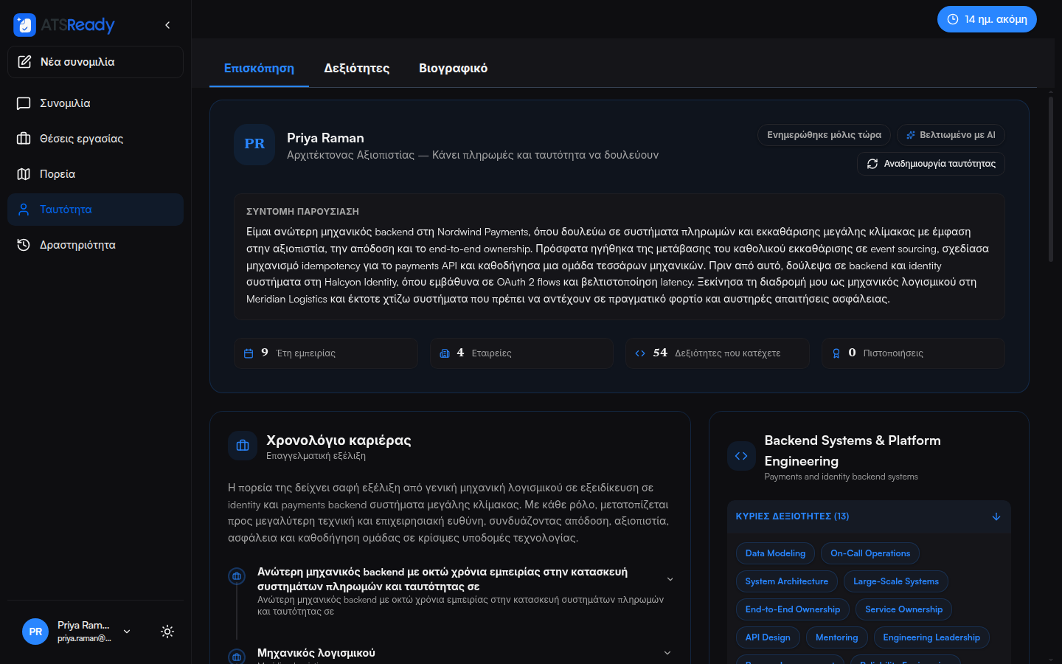The height and width of the screenshot is (664, 1062).
Task: Click the ΣΥΝΤΟΜΗ ΠΑΡΟΥΣΙΑΣΗ heading
Action: pyautogui.click(x=302, y=212)
